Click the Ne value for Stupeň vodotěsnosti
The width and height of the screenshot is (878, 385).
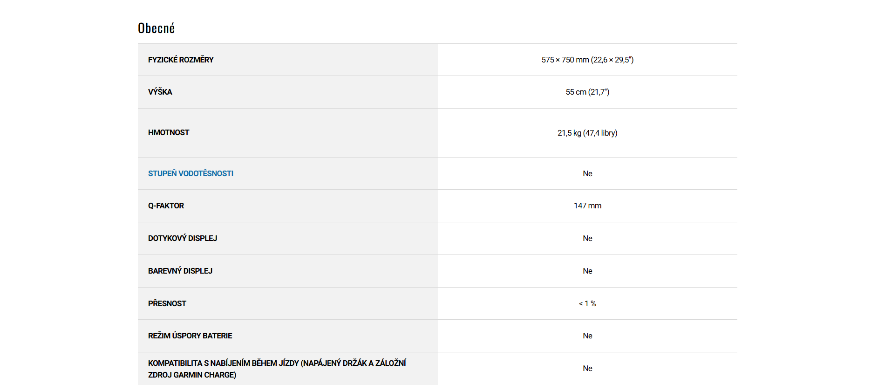click(x=587, y=173)
